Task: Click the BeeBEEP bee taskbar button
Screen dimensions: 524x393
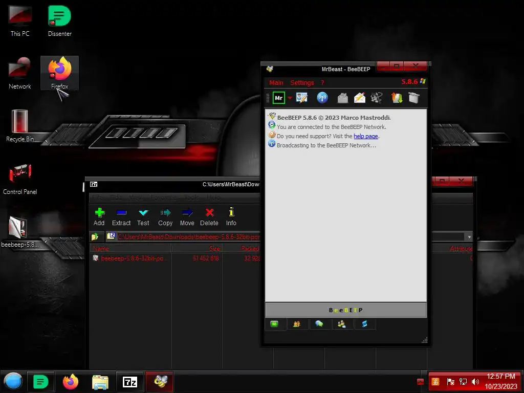Action: (x=160, y=381)
